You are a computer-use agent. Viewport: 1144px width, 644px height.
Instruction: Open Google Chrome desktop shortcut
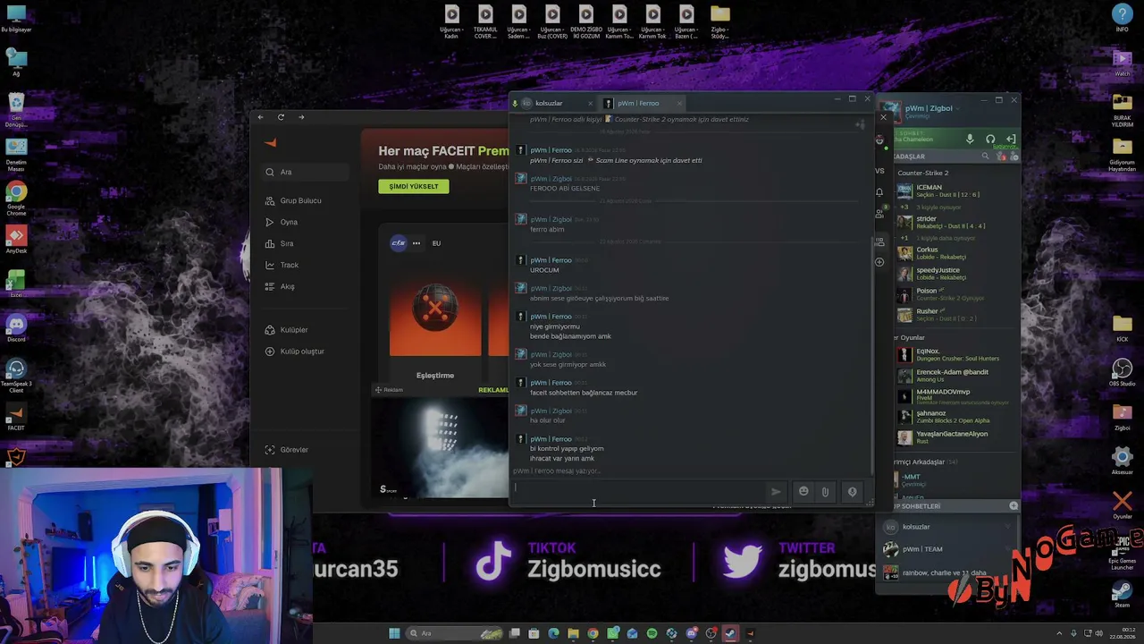(x=16, y=199)
